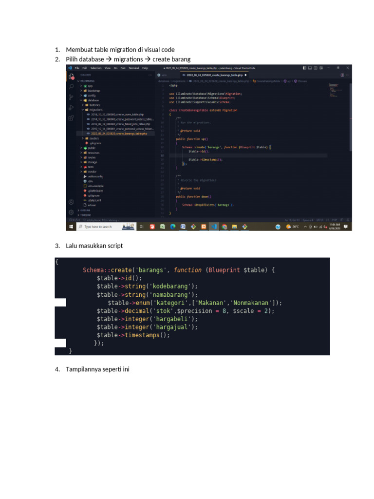Image resolution: width=374 pixels, height=499 pixels.
Task: Click the Windows taskbar search box
Action: 106,227
